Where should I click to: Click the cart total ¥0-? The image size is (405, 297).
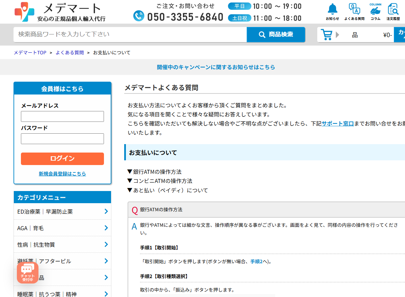point(387,35)
